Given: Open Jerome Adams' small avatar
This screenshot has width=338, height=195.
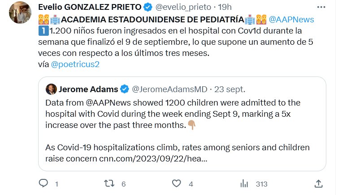Looking at the screenshot, I should [51, 89].
